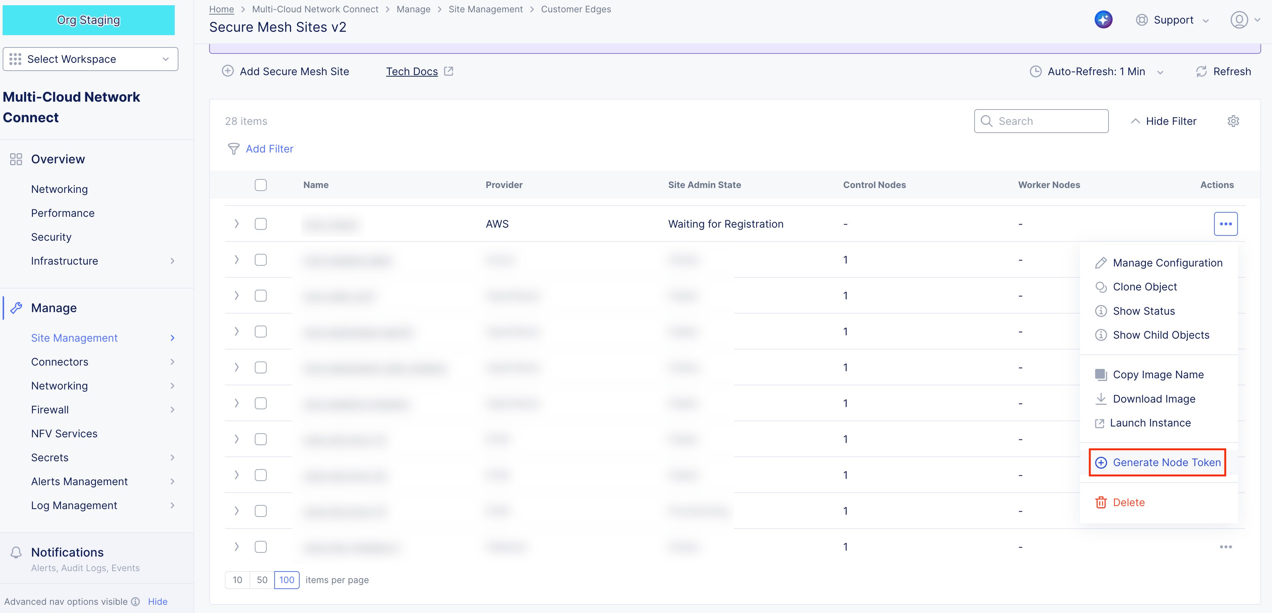Click the AI assistant sparkle icon
This screenshot has height=613, width=1272.
point(1103,20)
